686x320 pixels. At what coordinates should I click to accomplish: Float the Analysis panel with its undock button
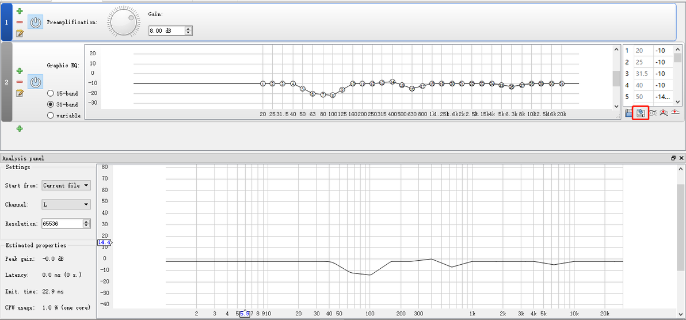(x=673, y=158)
